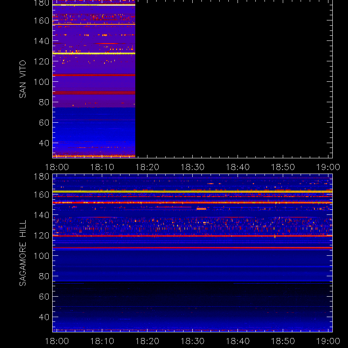Image resolution: width=348 pixels, height=348 pixels.
Task: Click the Sagamore Hill plot's 18:10 time label
Action: point(102,341)
